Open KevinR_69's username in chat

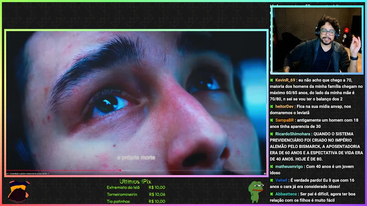(285, 80)
